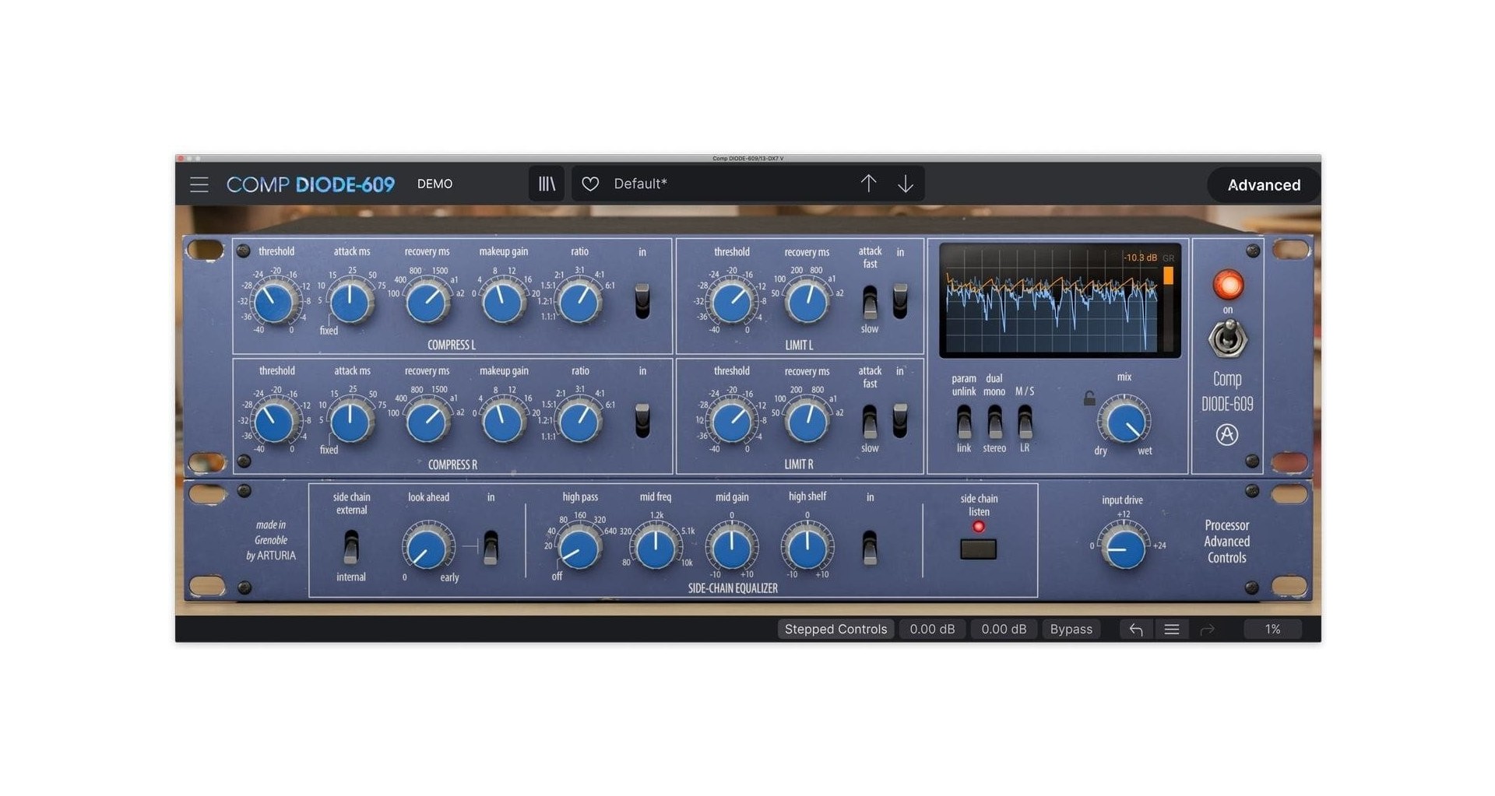
Task: Click the DEMO label
Action: click(x=434, y=184)
